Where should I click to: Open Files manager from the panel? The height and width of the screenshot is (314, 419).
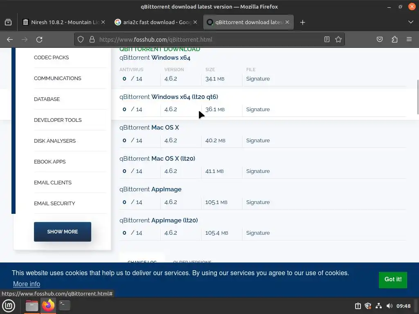tap(32, 306)
